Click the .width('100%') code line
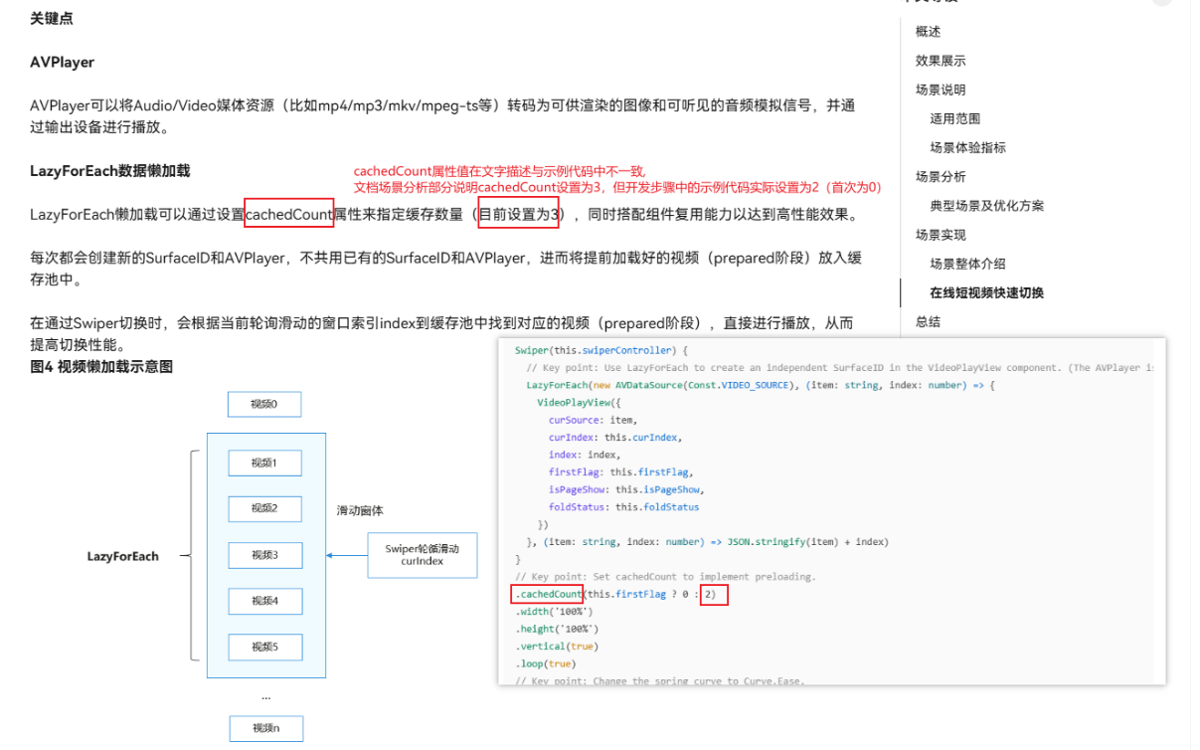 [x=554, y=612]
